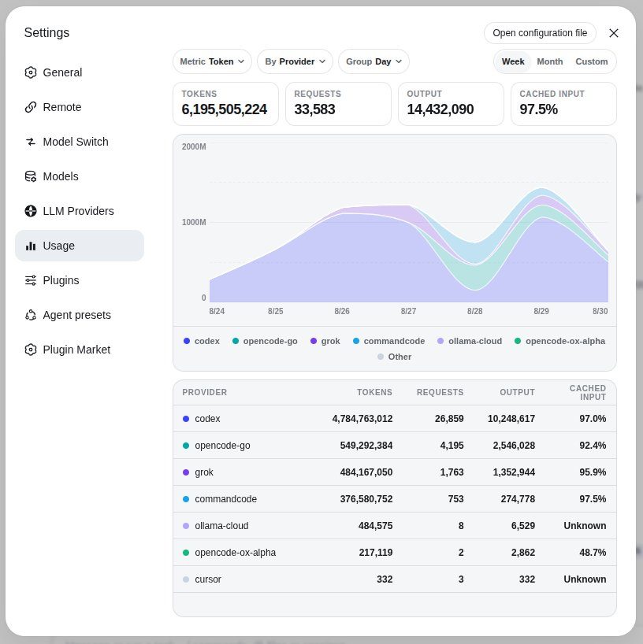Toggle Other series in chart legend
This screenshot has width=643, height=644.
[x=394, y=357]
